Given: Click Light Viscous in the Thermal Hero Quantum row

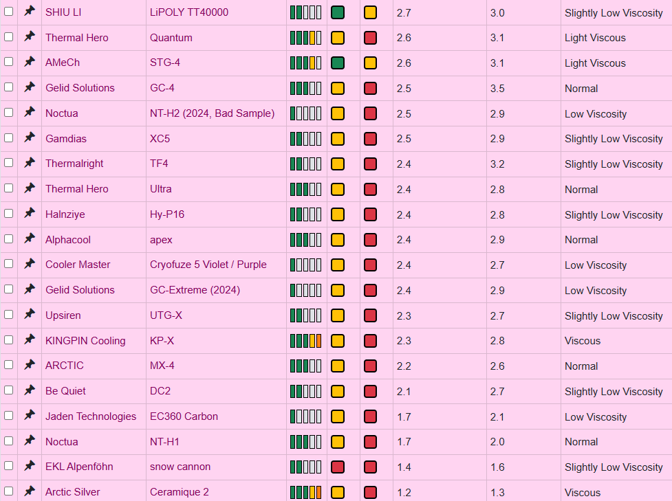Looking at the screenshot, I should [x=595, y=38].
